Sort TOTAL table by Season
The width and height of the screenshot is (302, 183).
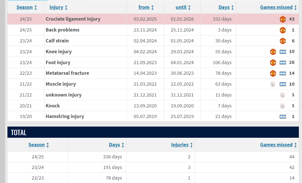pyautogui.click(x=38, y=145)
